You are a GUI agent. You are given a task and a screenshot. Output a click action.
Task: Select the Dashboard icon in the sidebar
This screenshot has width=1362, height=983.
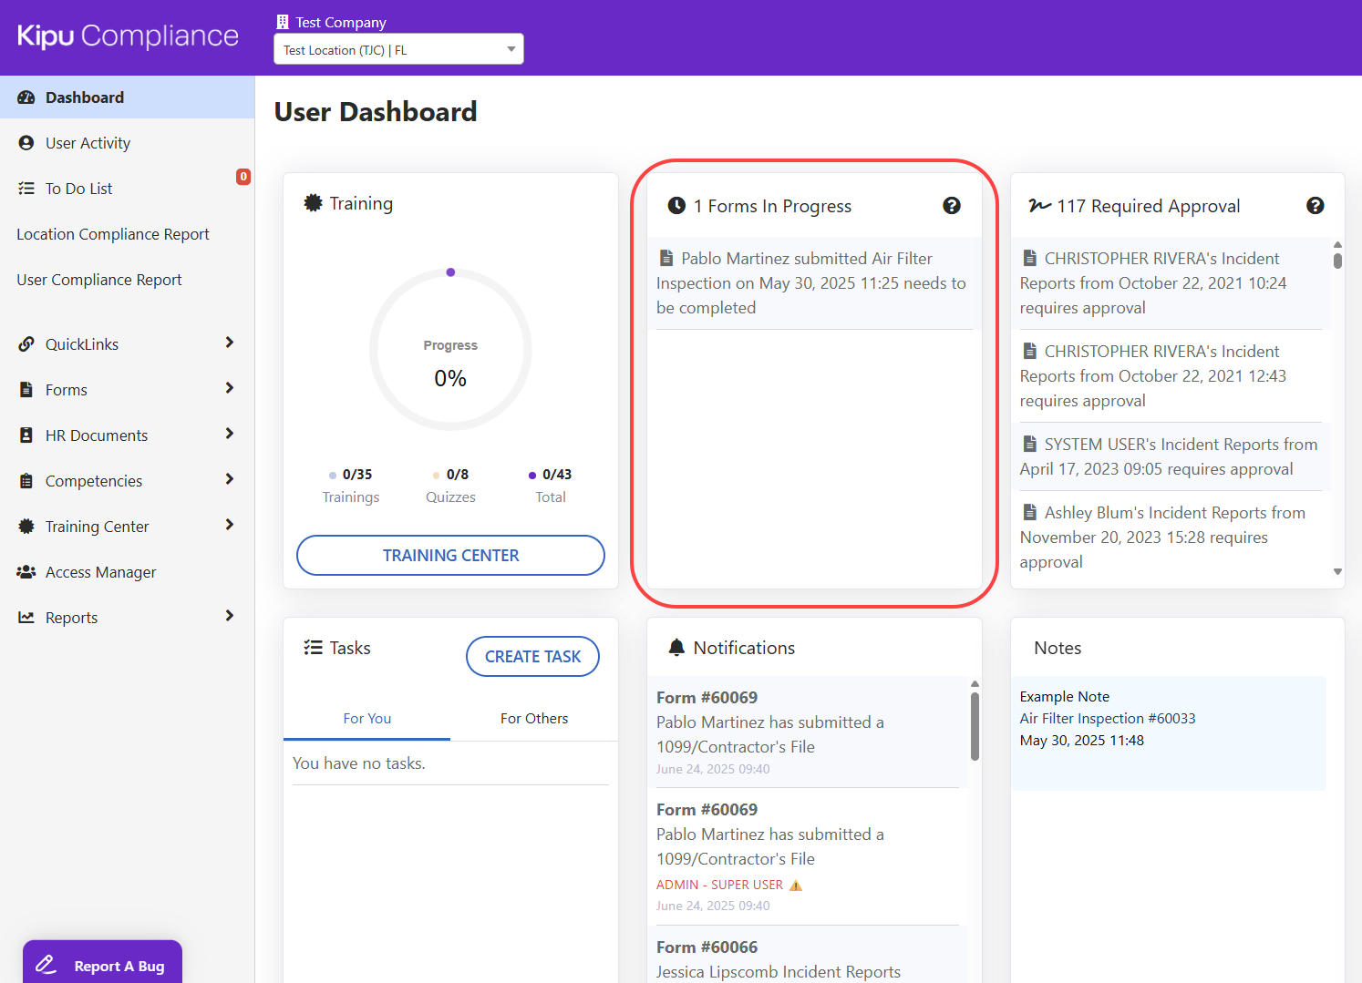[26, 97]
